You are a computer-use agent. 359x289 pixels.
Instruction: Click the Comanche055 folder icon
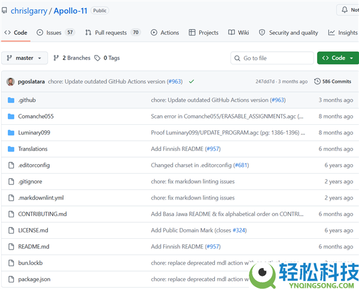[x=11, y=116]
